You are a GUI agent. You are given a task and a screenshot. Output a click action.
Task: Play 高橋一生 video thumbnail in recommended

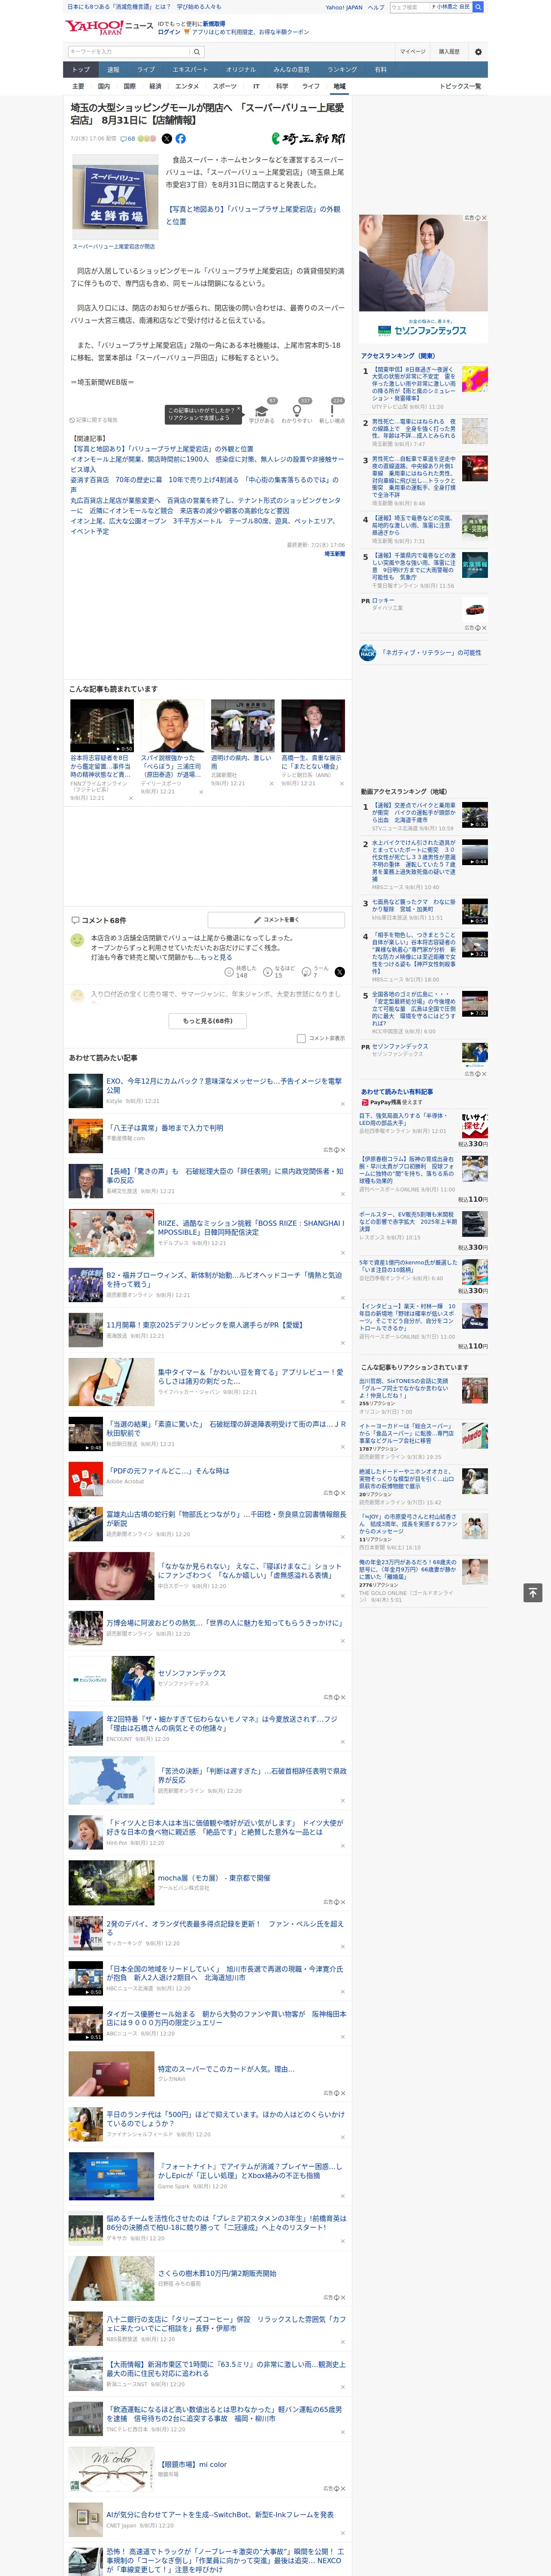pos(313,725)
